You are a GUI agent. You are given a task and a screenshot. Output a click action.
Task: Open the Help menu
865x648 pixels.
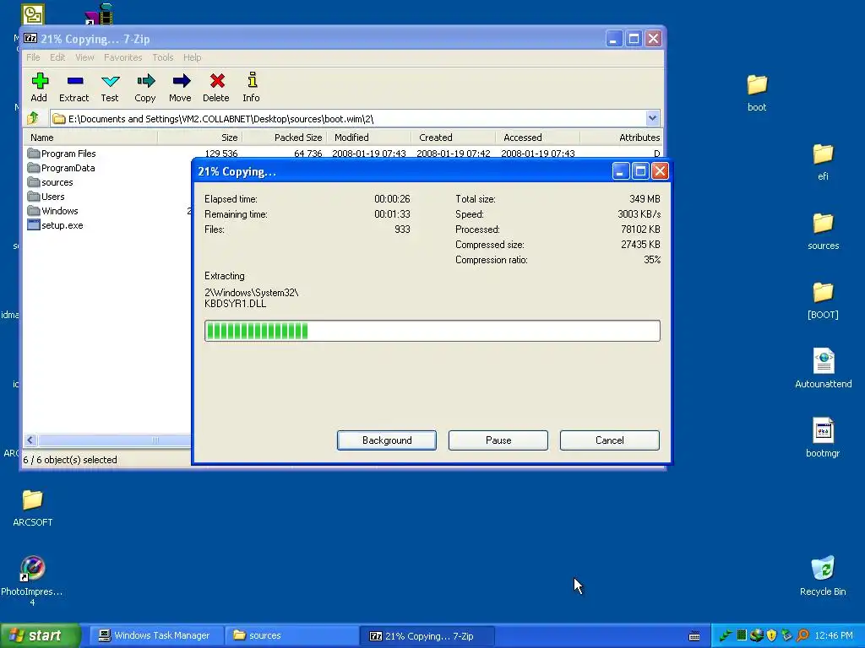(x=192, y=57)
